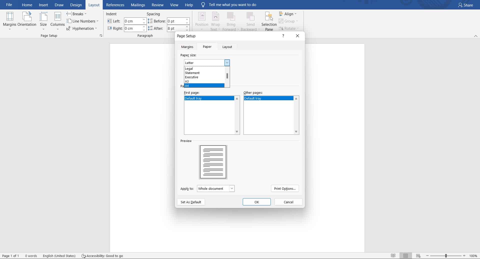This screenshot has height=259, width=480.
Task: Click the Group objects button
Action: (288, 21)
